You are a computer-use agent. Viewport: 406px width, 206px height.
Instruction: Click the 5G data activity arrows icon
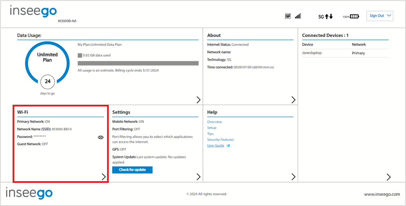[x=329, y=17]
